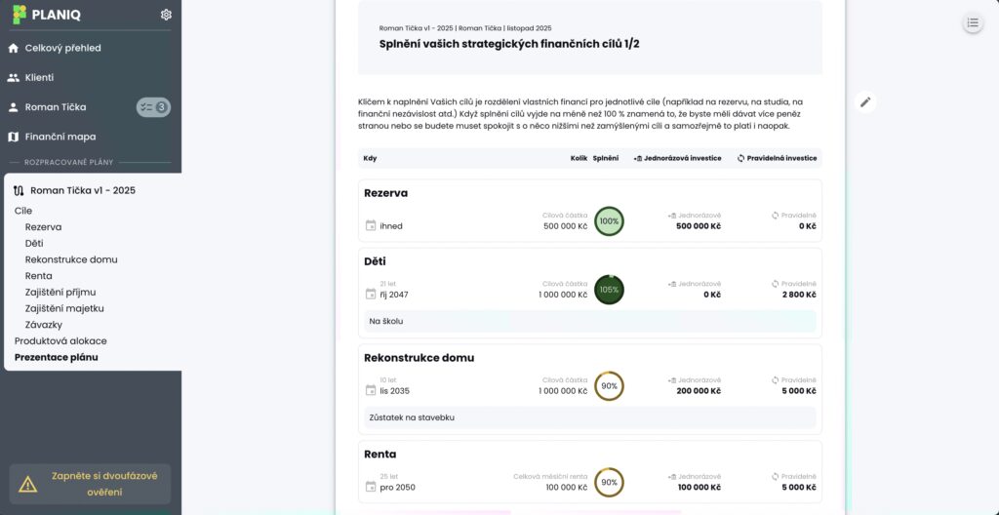This screenshot has height=515, width=999.
Task: Select Rekonstrukce domu goal in sidebar
Action: (x=71, y=259)
